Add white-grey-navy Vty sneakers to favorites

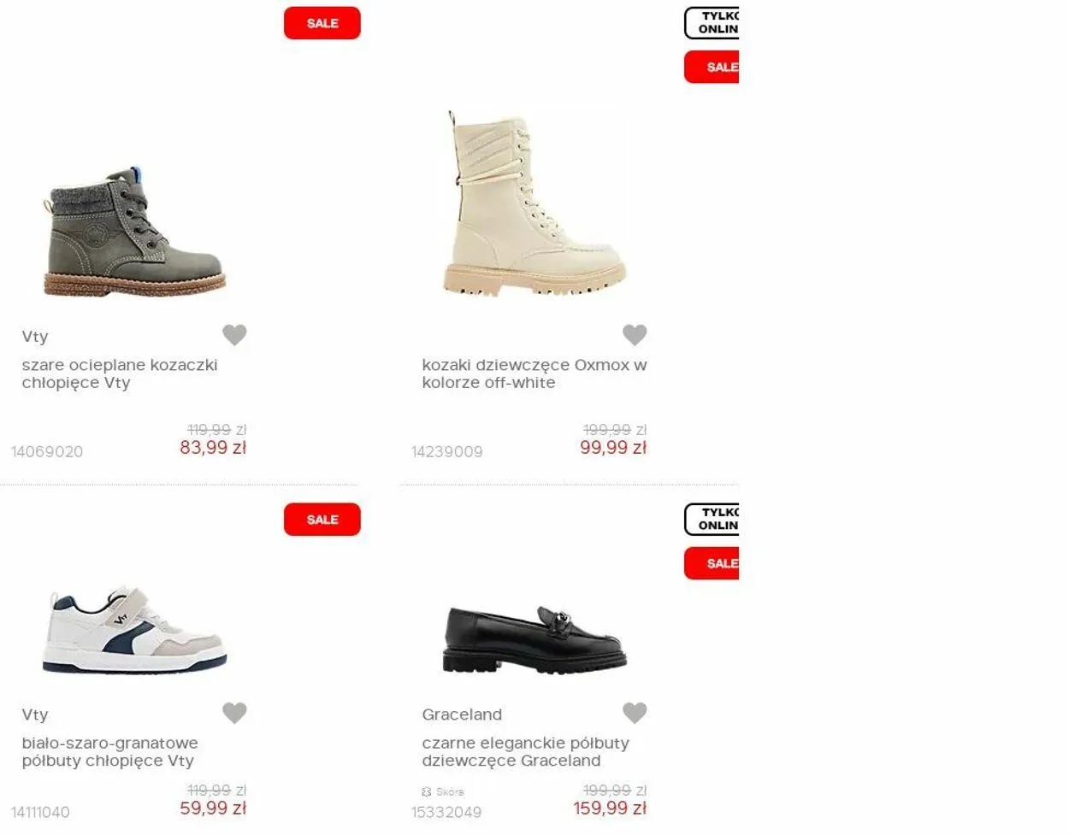pyautogui.click(x=234, y=713)
